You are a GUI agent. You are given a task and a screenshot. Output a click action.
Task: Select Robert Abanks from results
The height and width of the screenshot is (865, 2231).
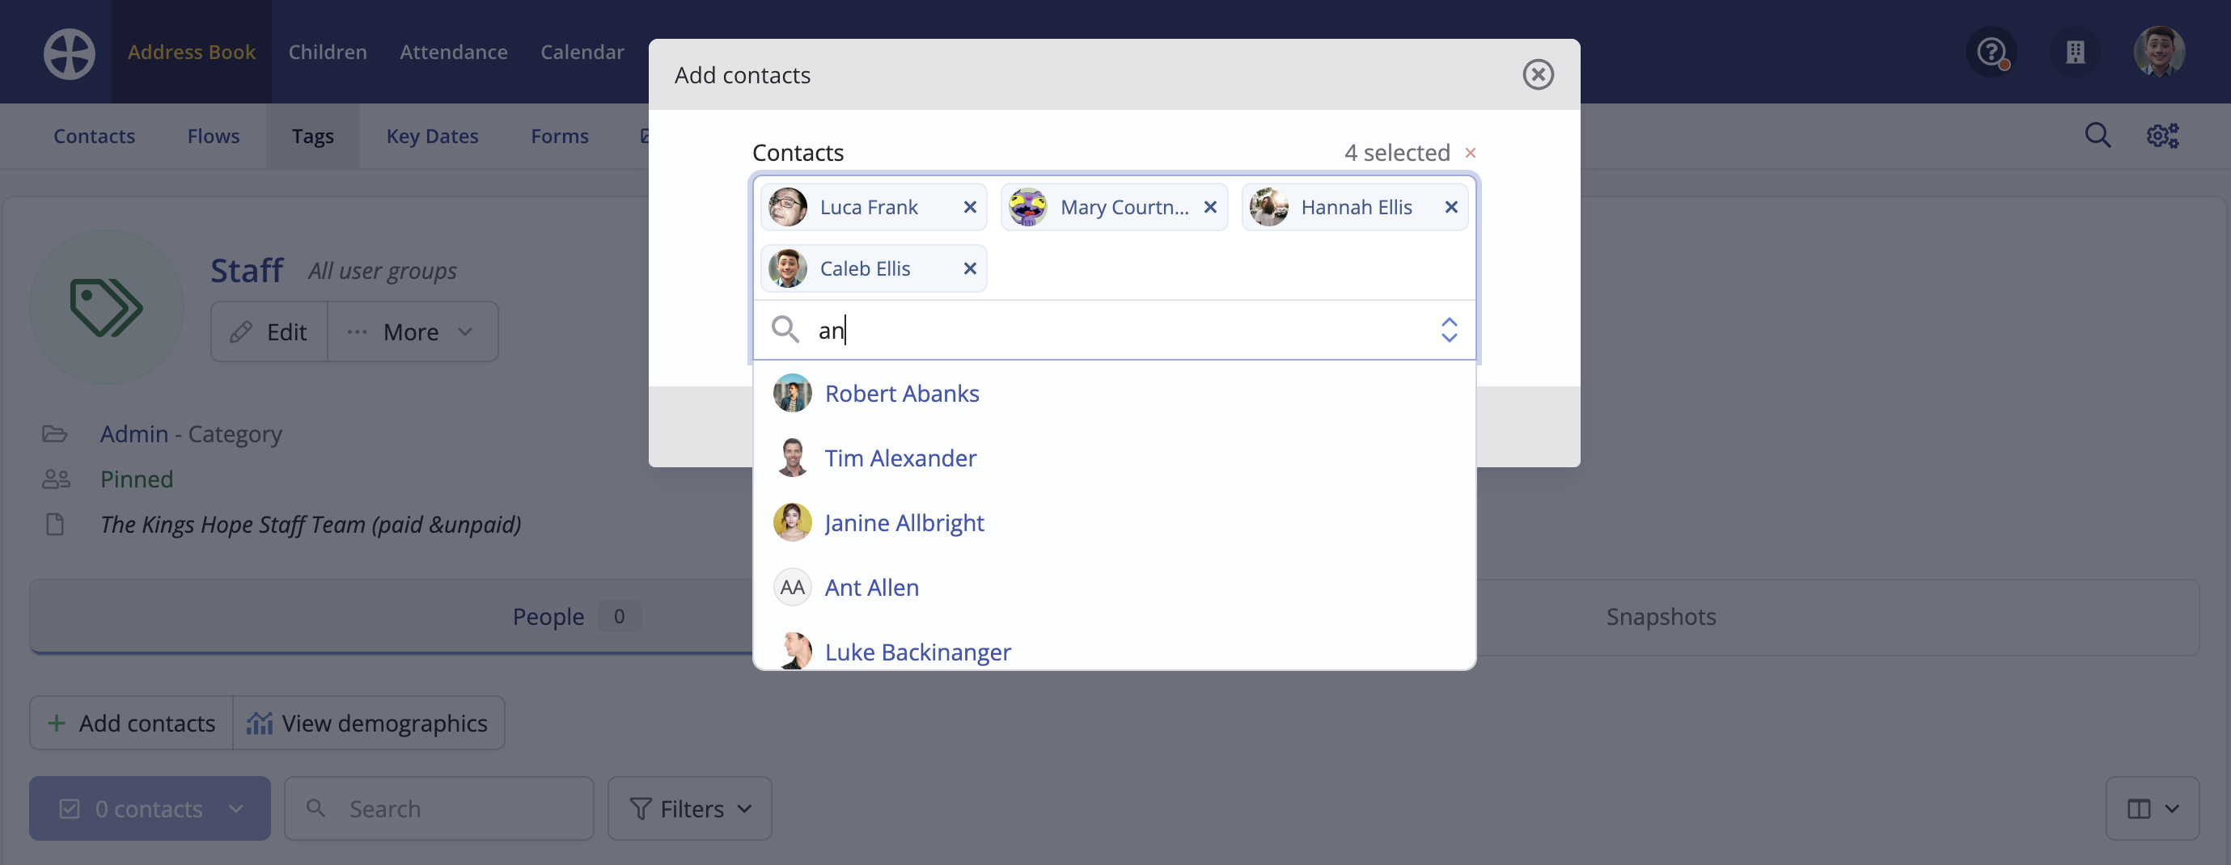[1115, 393]
